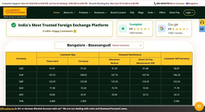Open the Login dropdown button

tap(189, 13)
